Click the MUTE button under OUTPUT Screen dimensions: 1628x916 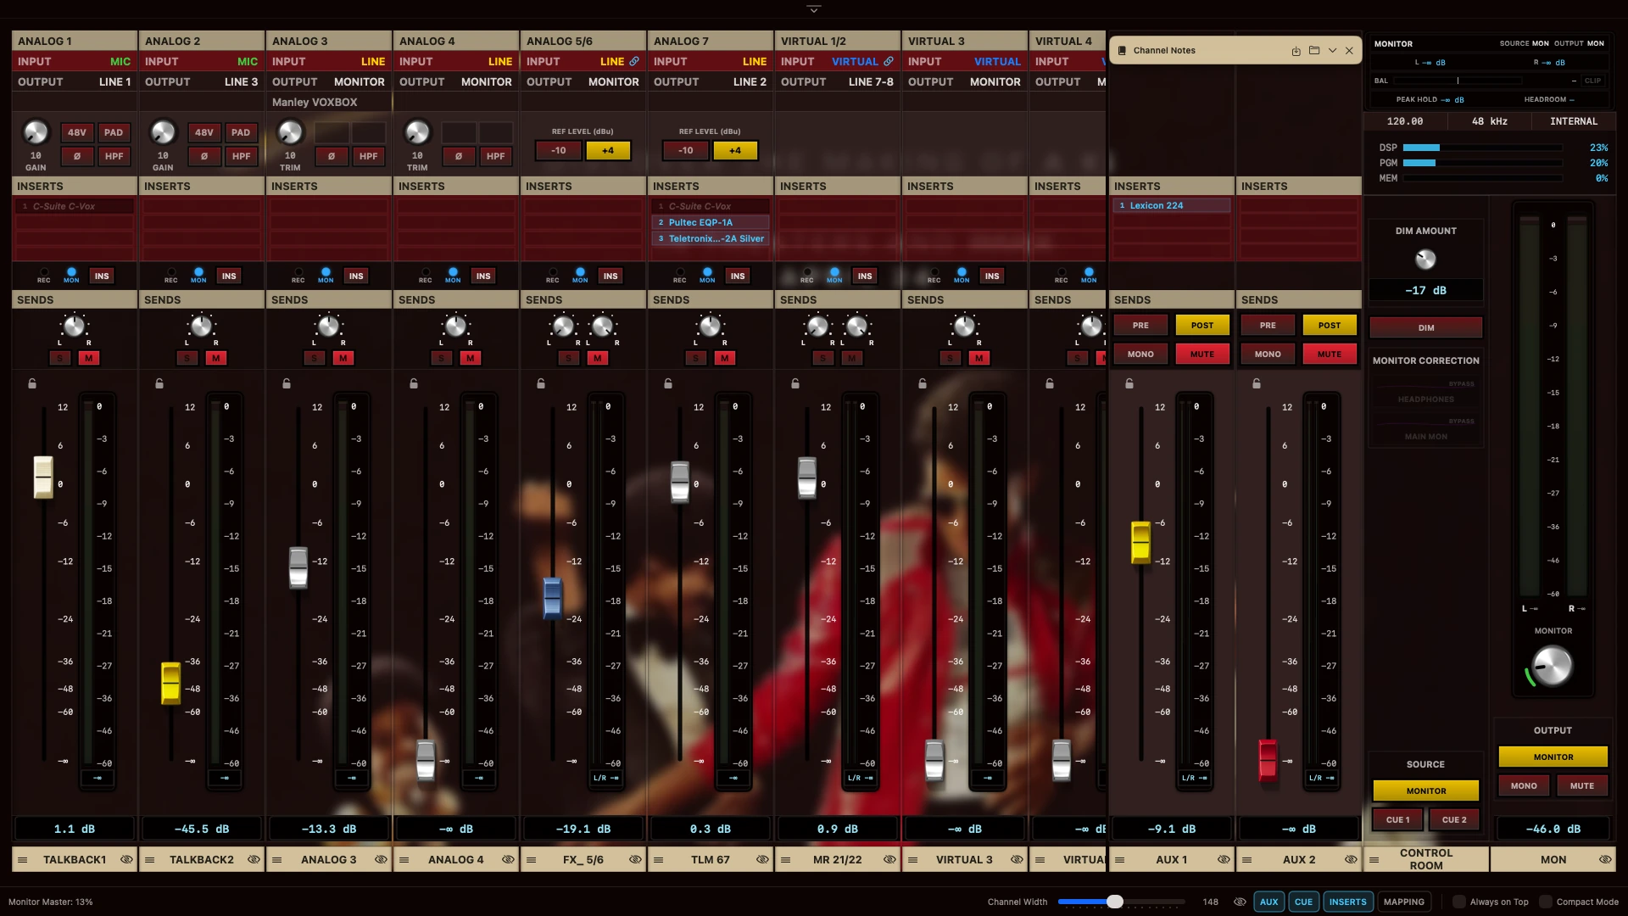coord(1581,785)
